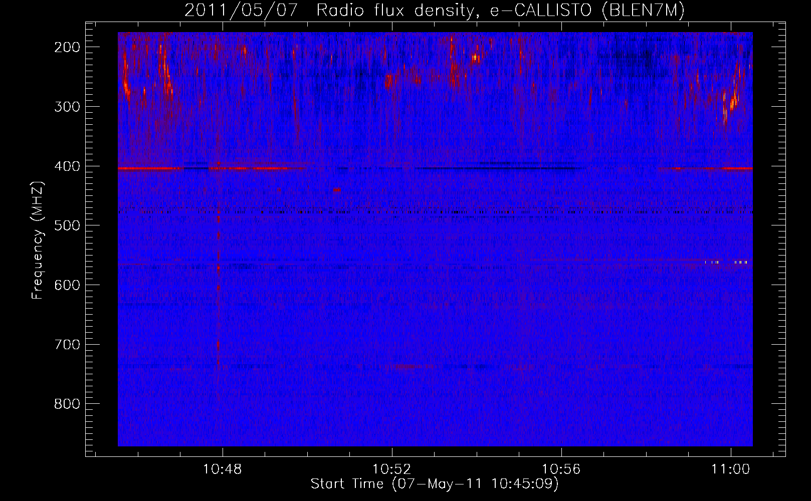Select the 500 frequency tick label

coord(67,225)
